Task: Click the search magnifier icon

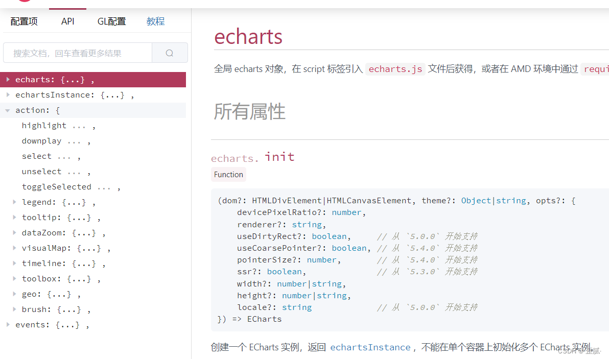Action: pyautogui.click(x=169, y=53)
